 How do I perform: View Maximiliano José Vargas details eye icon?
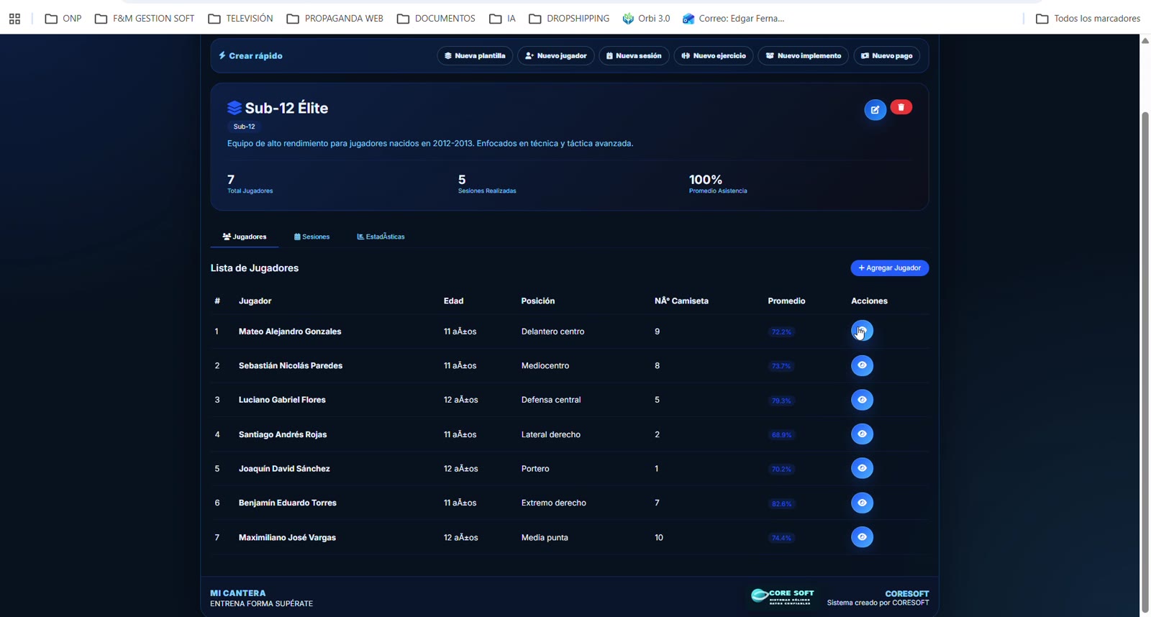pos(862,537)
